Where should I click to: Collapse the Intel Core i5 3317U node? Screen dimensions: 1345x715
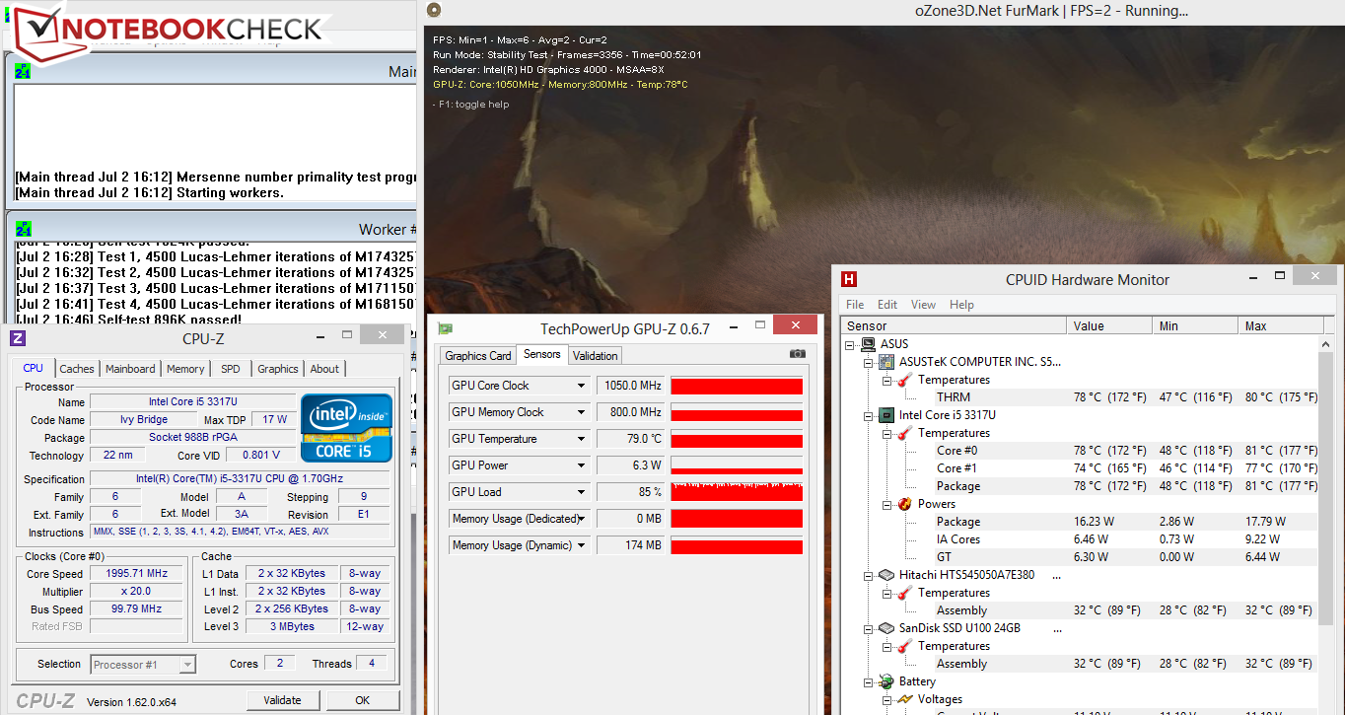pyautogui.click(x=869, y=415)
